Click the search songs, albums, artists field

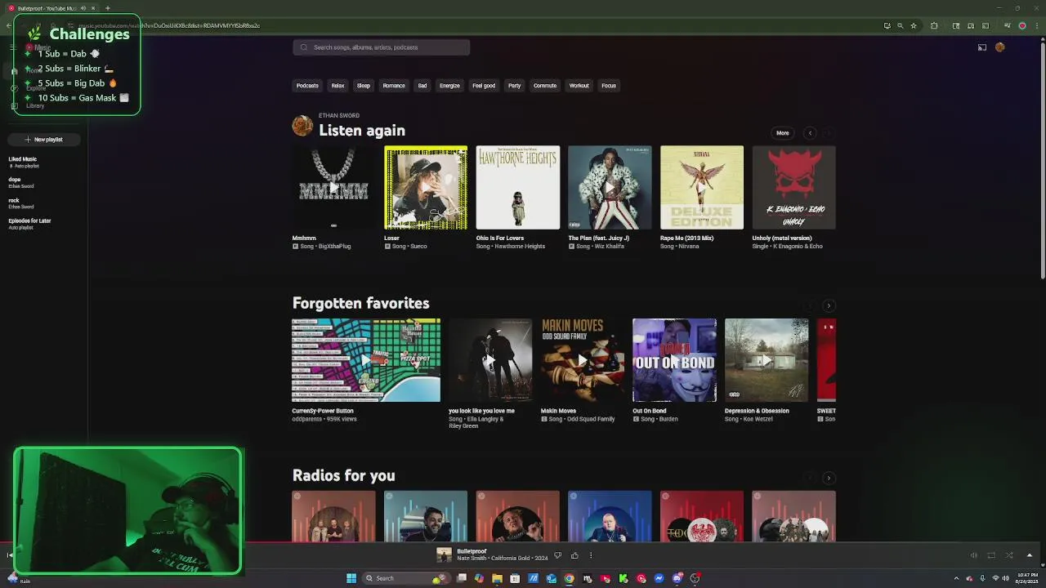tap(381, 47)
